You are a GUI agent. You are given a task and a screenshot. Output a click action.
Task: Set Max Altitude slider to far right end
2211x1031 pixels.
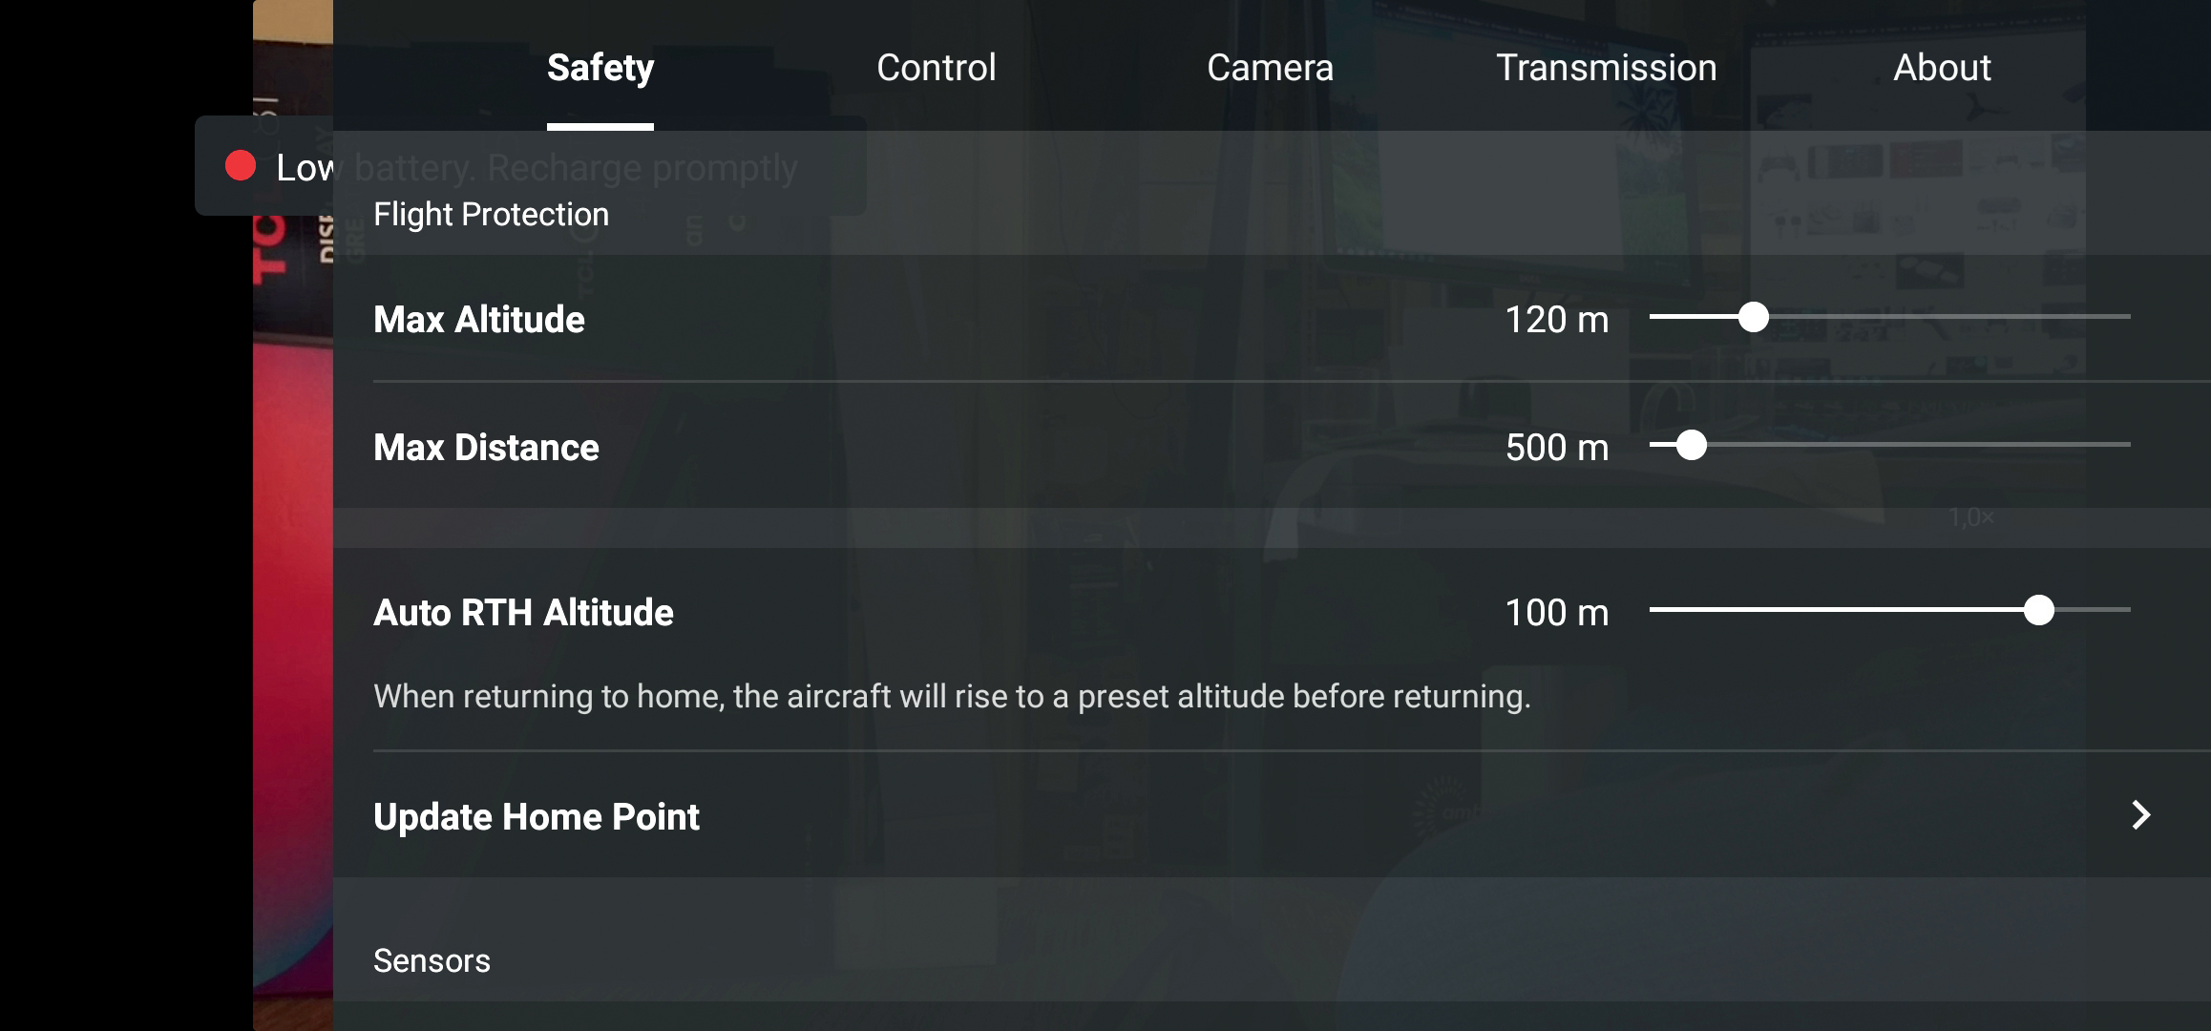(2125, 317)
